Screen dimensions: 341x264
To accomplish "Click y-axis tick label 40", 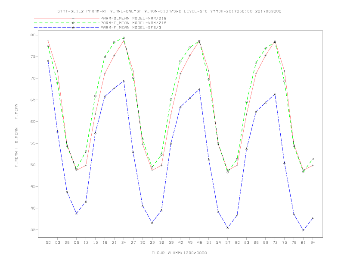I will pos(33,208).
